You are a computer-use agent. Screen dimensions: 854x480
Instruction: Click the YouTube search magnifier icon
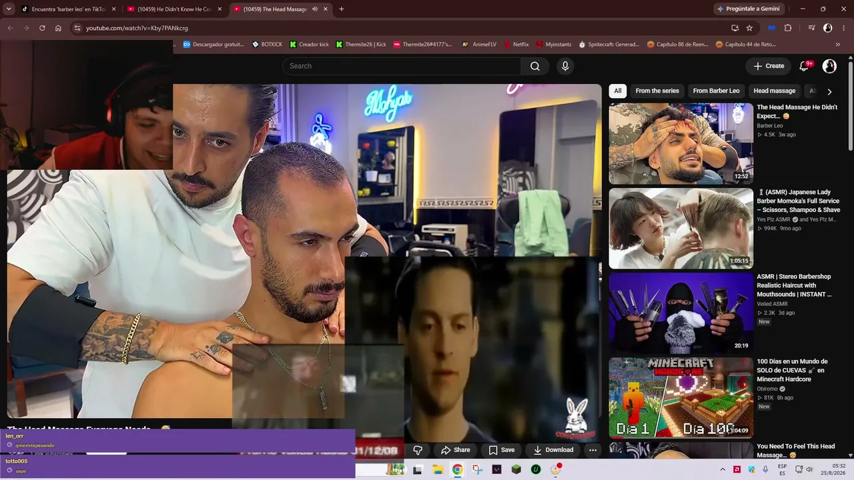[x=535, y=66]
